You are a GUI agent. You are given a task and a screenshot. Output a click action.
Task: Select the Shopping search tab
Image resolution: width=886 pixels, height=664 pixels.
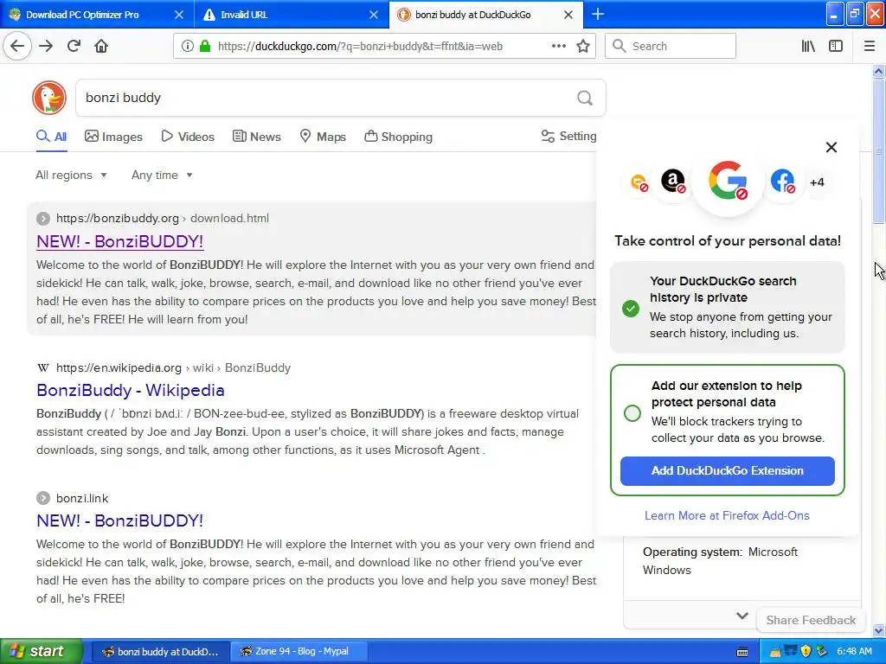pyautogui.click(x=398, y=137)
